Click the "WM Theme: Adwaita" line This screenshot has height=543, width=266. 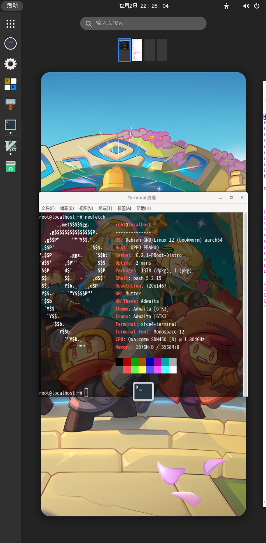coord(137,301)
